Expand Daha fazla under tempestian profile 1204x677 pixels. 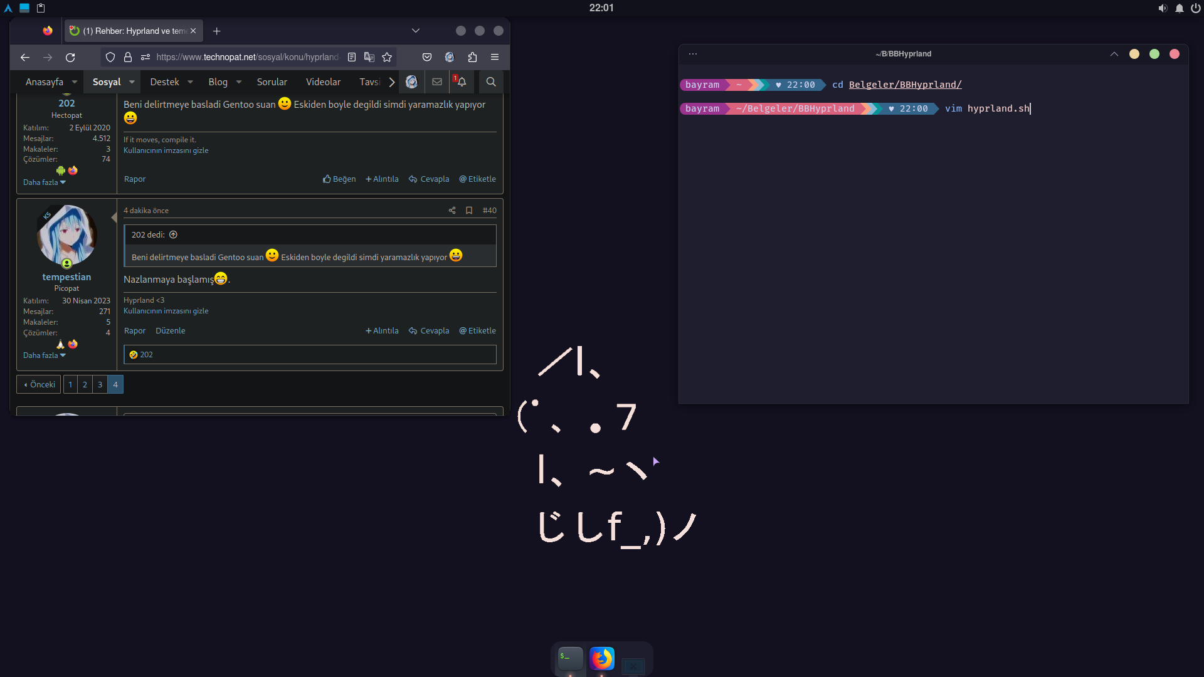point(44,355)
